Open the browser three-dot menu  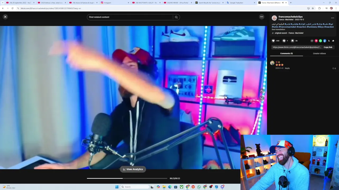[x=336, y=8]
